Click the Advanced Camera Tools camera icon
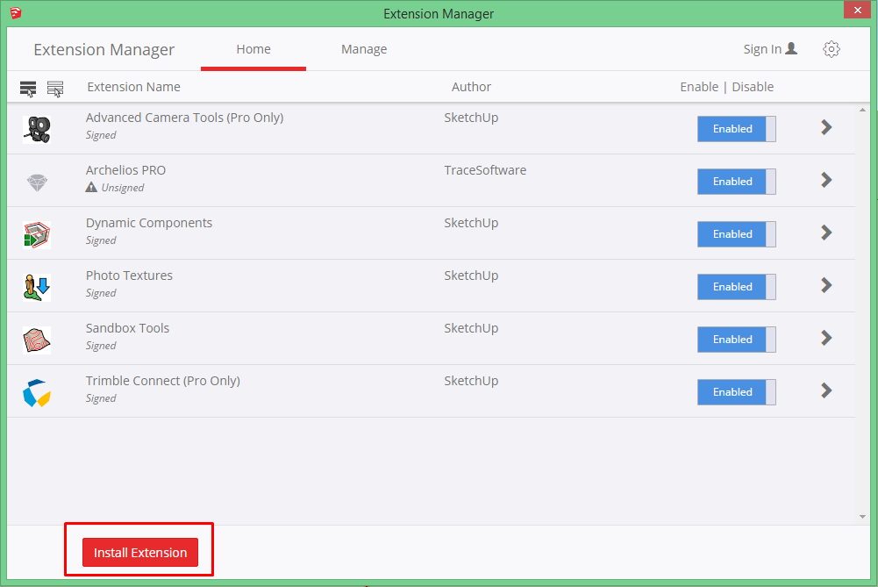Screen dimensions: 878x587 [x=37, y=129]
